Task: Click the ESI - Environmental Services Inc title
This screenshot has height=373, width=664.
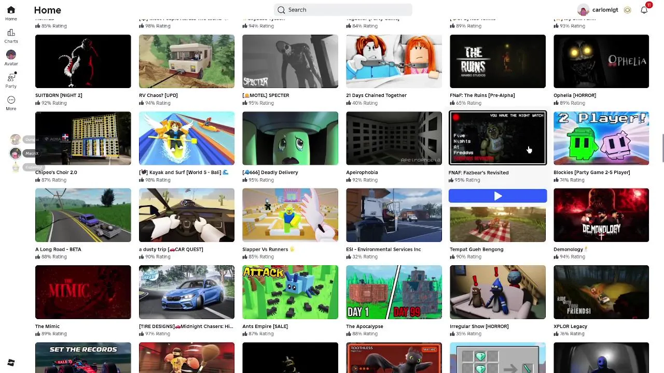Action: (383, 249)
